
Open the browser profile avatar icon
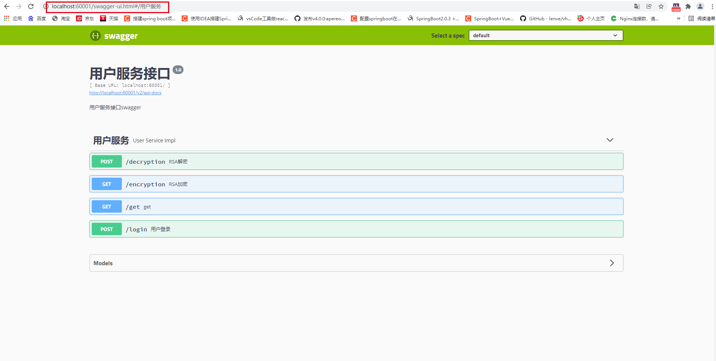pos(700,6)
